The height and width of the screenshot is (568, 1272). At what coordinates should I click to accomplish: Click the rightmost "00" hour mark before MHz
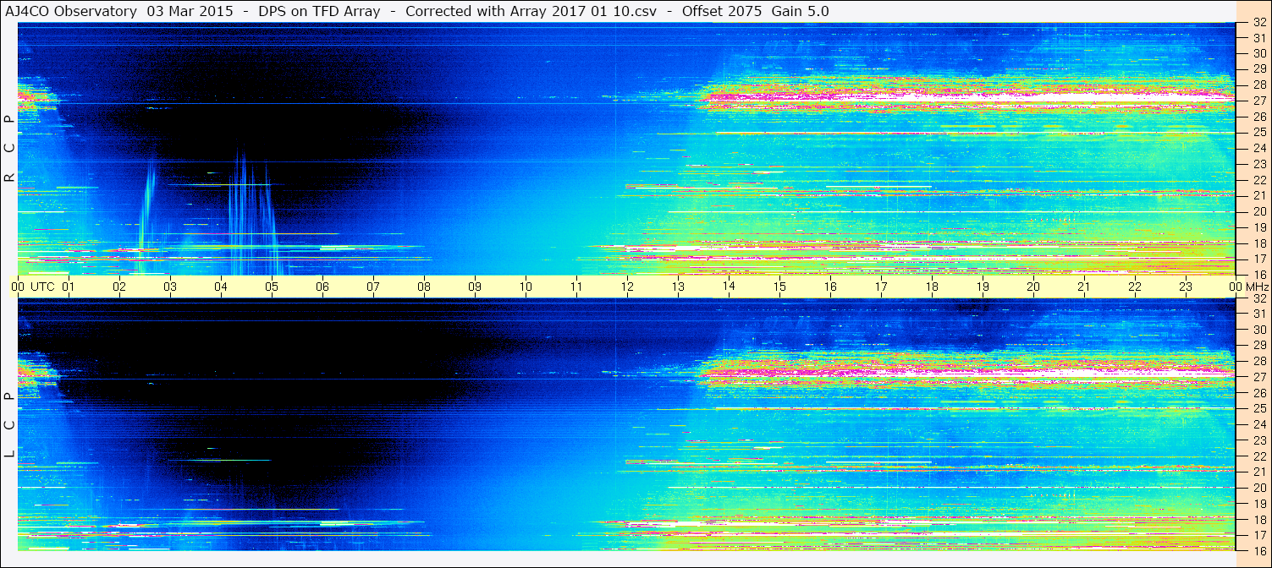coord(1236,287)
